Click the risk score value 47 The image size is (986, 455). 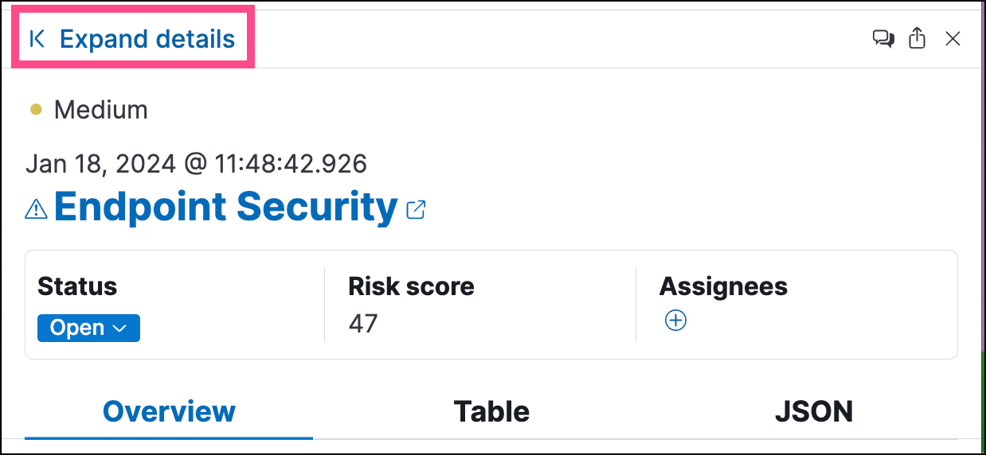tap(363, 324)
